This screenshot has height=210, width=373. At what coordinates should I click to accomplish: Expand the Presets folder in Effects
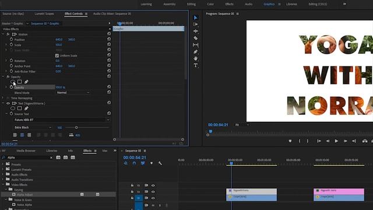tap(3, 164)
